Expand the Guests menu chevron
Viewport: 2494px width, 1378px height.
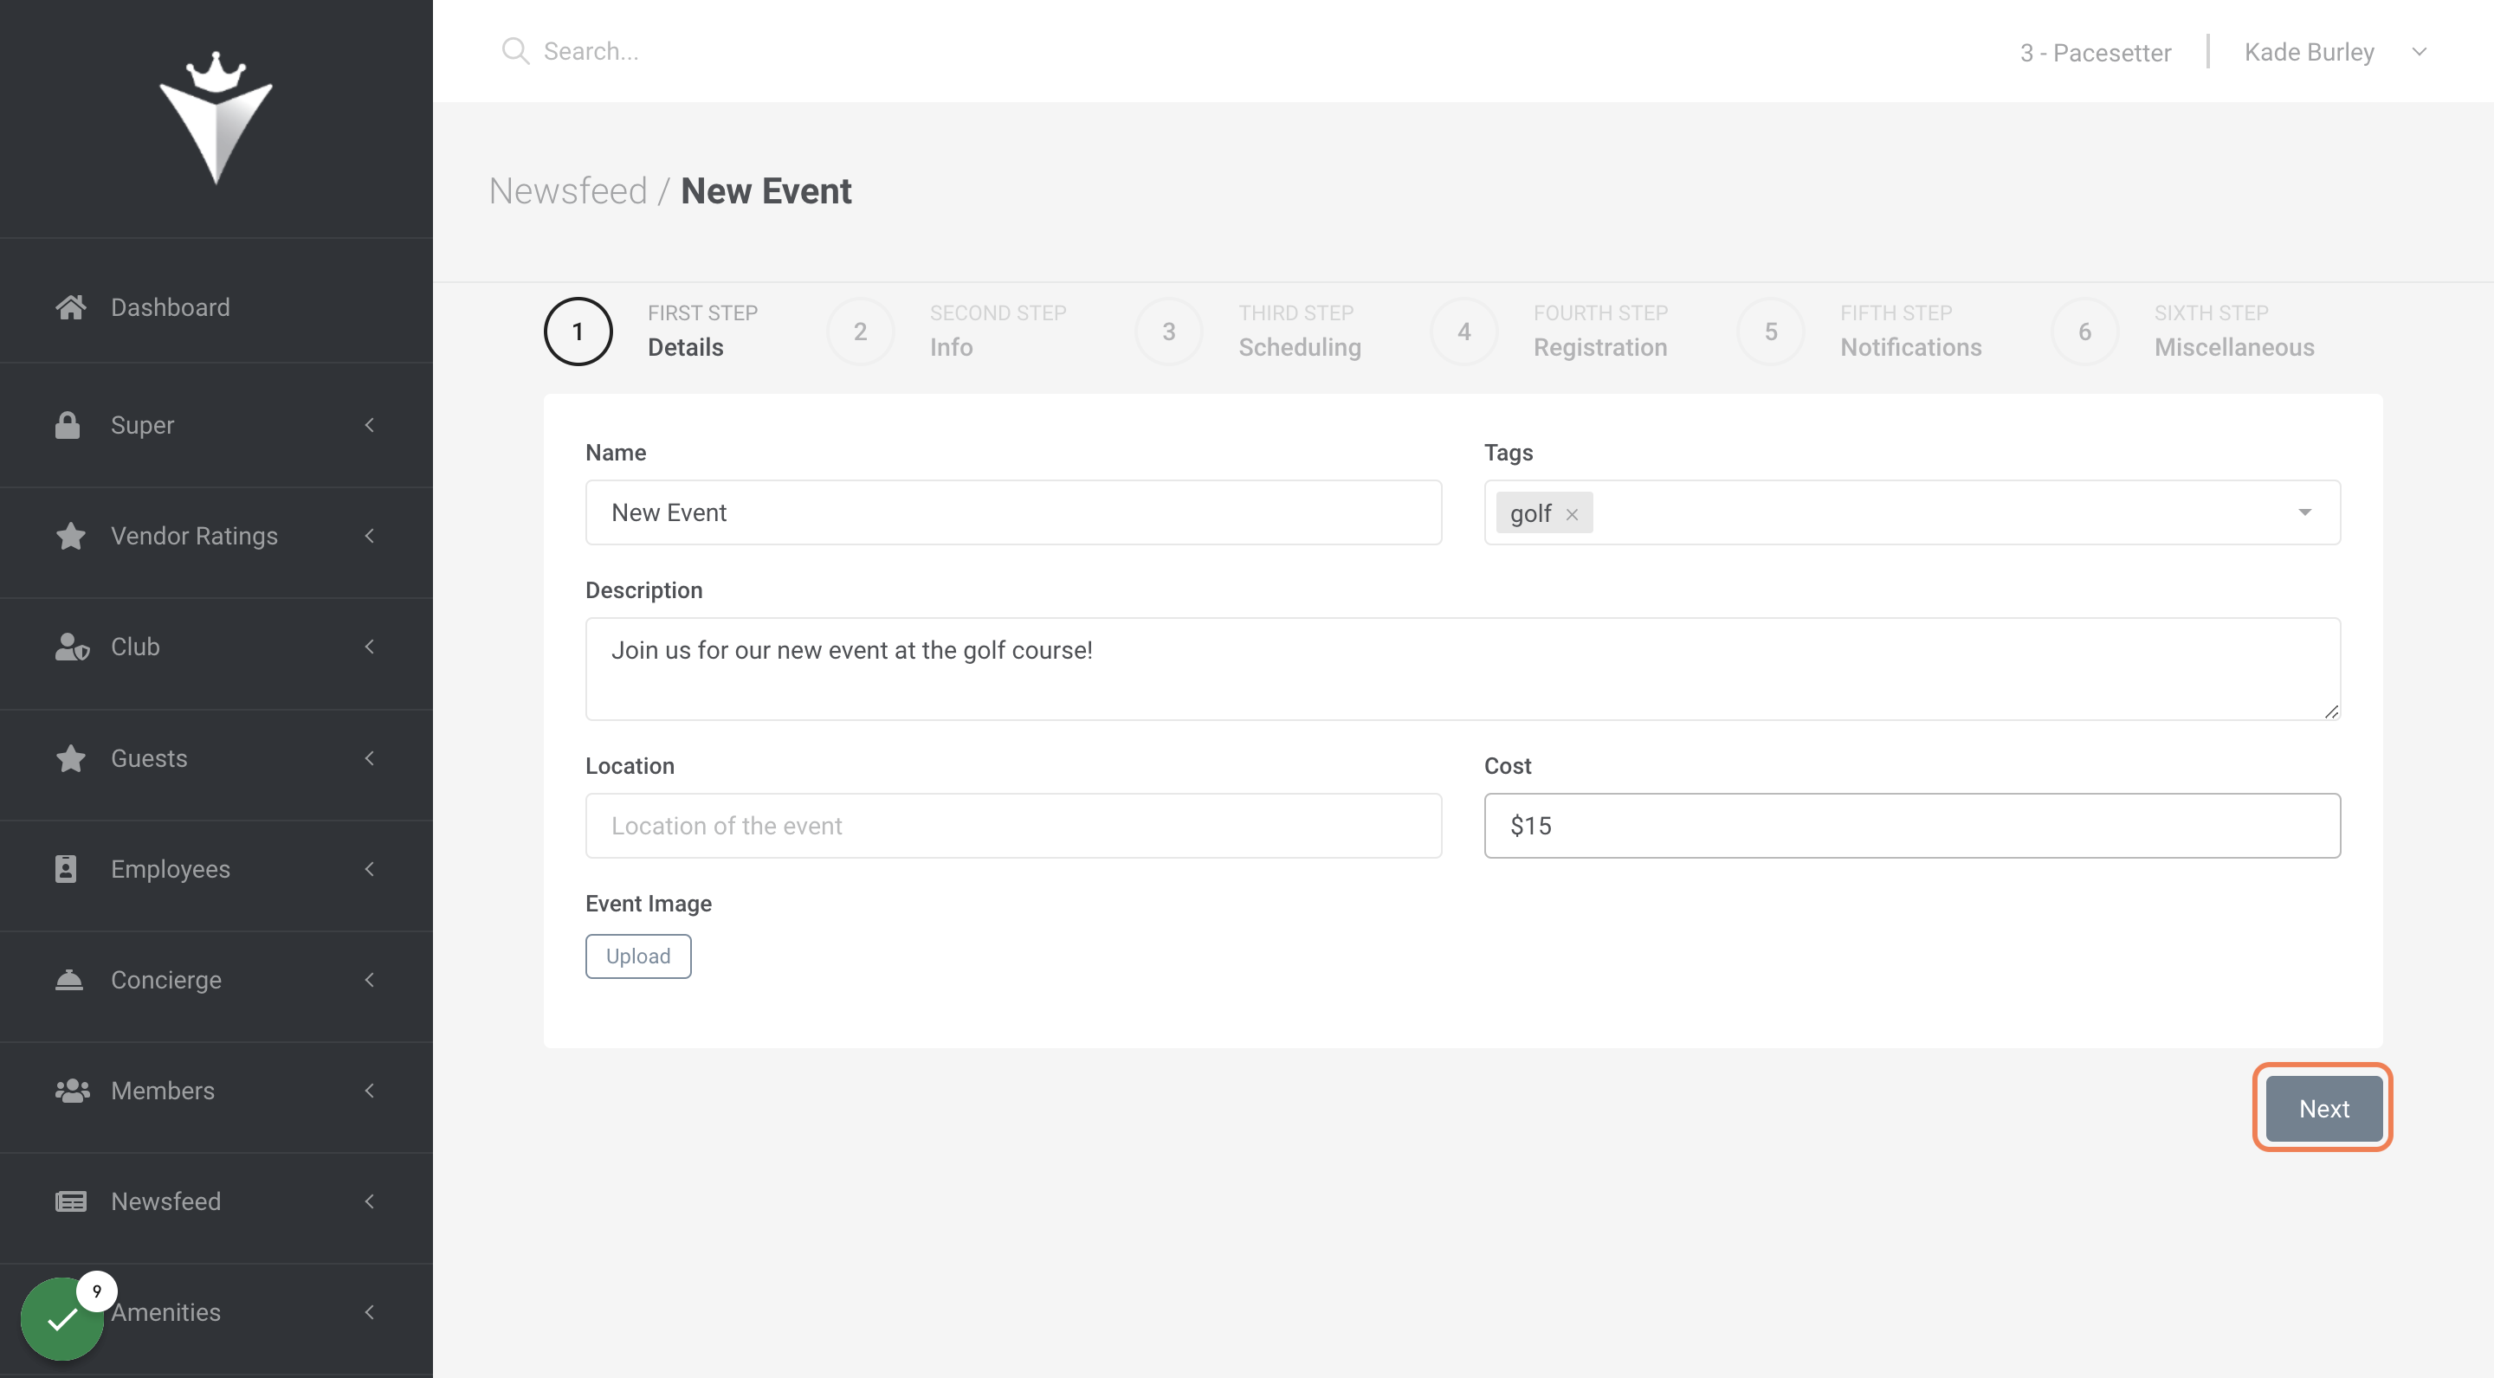point(369,757)
